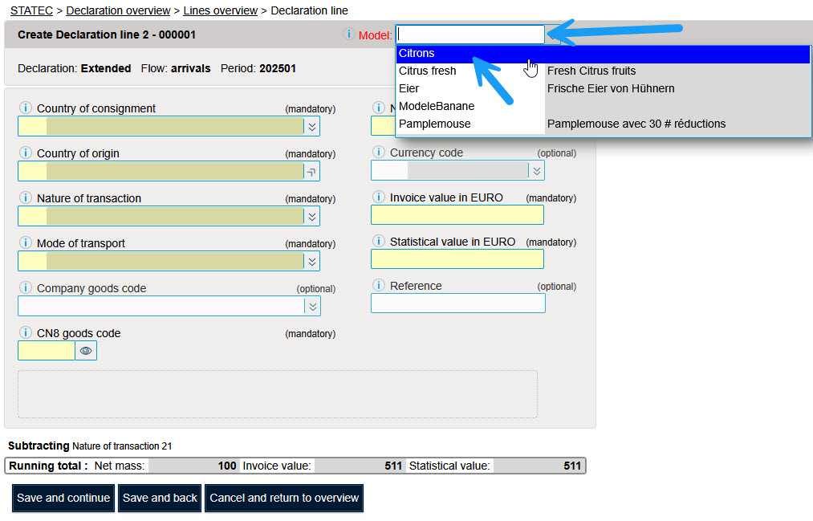Select Citrons from the model list
The width and height of the screenshot is (813, 521).
coord(417,54)
